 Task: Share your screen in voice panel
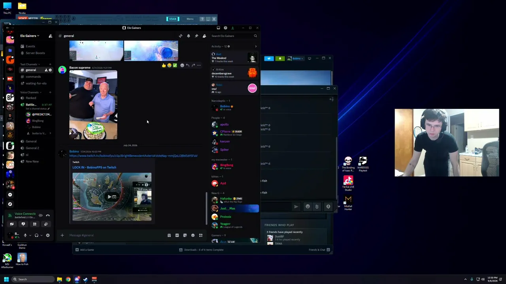[x=23, y=224]
